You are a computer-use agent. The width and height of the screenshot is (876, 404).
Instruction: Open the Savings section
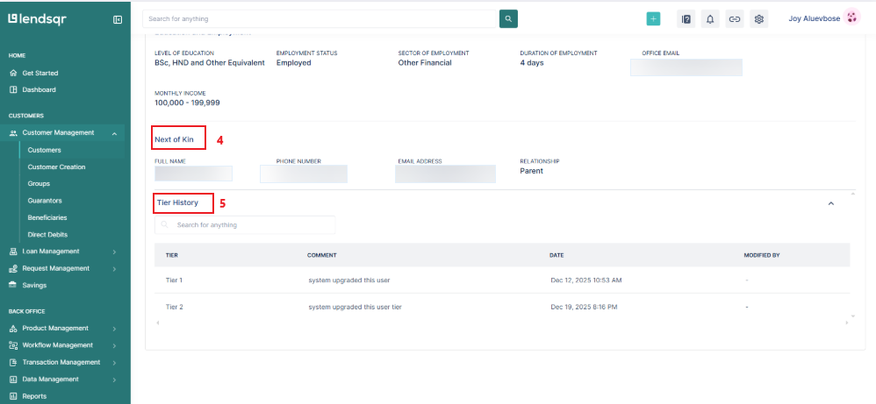pos(34,286)
